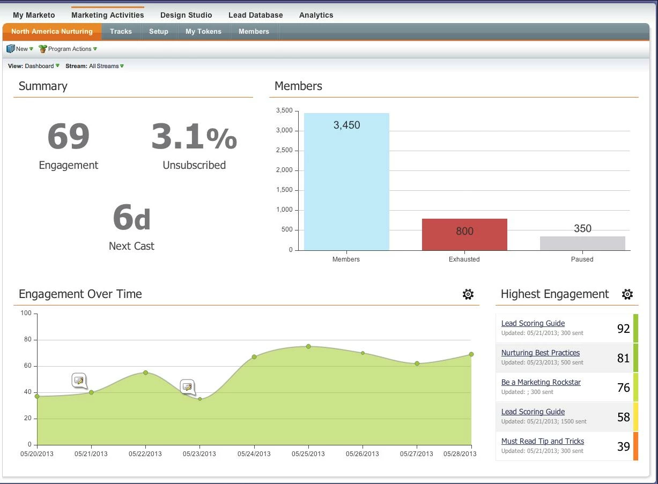Viewport: 658px width, 484px height.
Task: Switch to the My Tokens tab
Action: [x=203, y=32]
